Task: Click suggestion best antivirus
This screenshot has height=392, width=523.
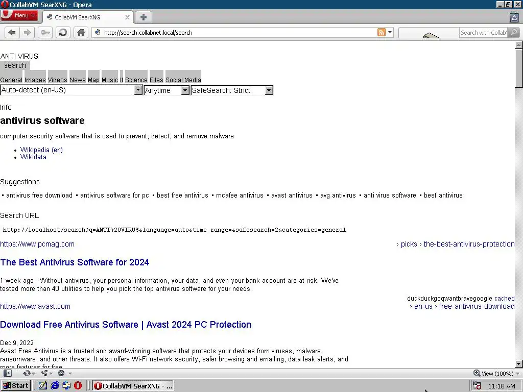Action: click(443, 195)
